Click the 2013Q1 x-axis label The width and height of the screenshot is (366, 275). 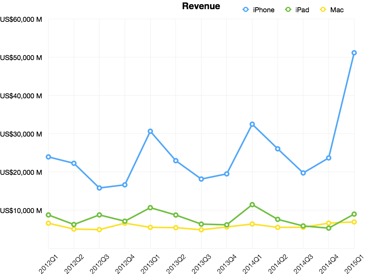(x=151, y=264)
